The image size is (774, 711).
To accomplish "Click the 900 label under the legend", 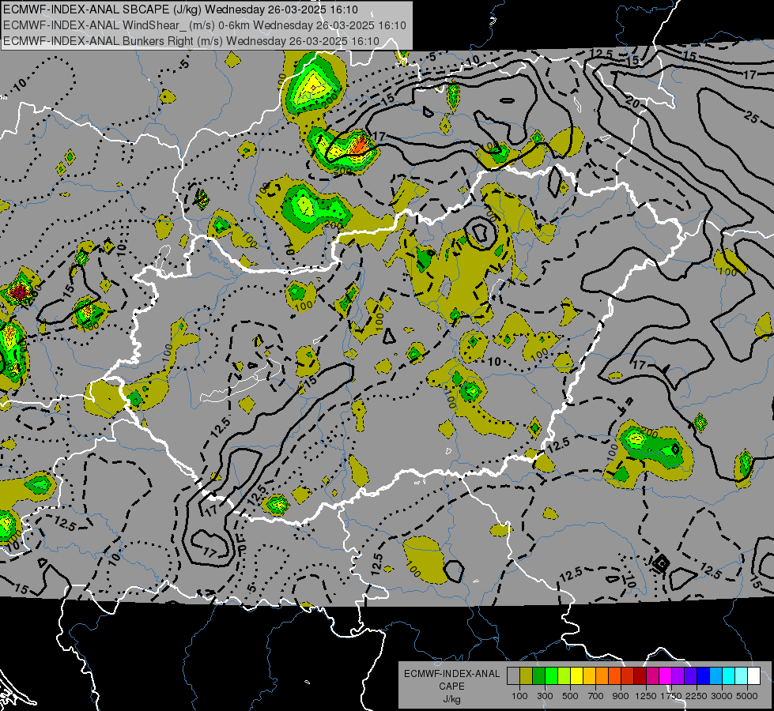I will 621,696.
